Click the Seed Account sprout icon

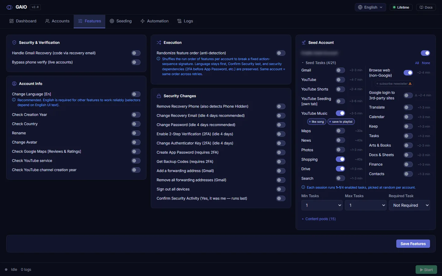tap(303, 43)
